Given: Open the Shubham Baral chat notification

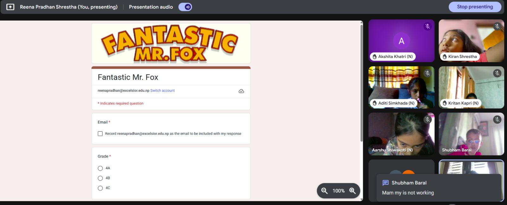Looking at the screenshot, I should pos(439,188).
